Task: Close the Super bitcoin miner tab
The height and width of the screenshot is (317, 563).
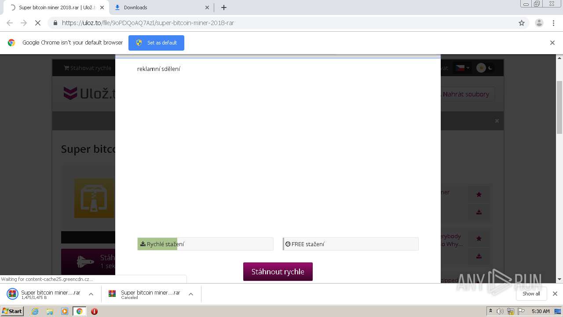Action: [x=102, y=7]
